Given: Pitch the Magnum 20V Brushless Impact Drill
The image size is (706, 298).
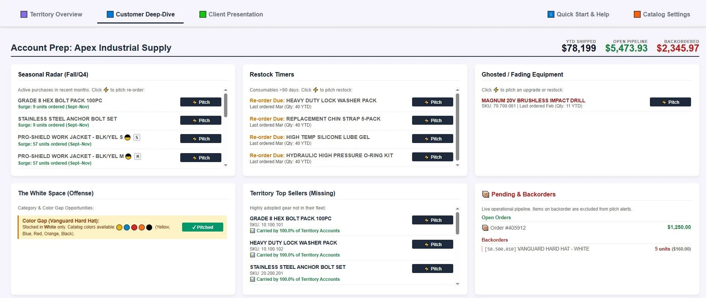Looking at the screenshot, I should 670,102.
